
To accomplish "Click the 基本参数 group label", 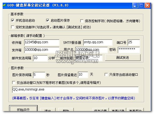I will coord(17,14).
